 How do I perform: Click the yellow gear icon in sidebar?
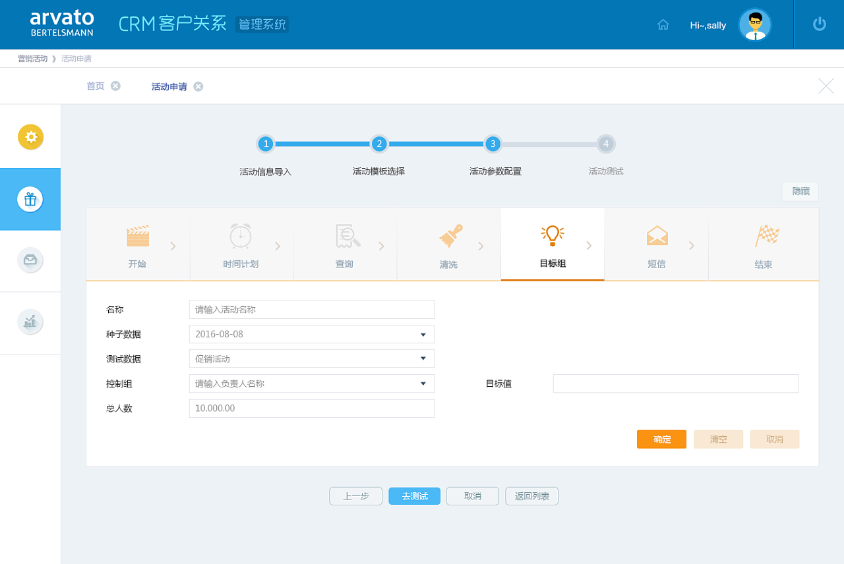(x=30, y=136)
